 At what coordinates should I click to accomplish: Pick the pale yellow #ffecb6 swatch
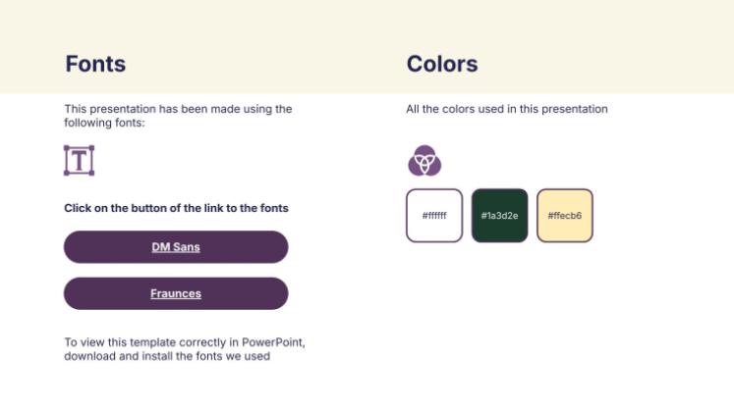[565, 215]
